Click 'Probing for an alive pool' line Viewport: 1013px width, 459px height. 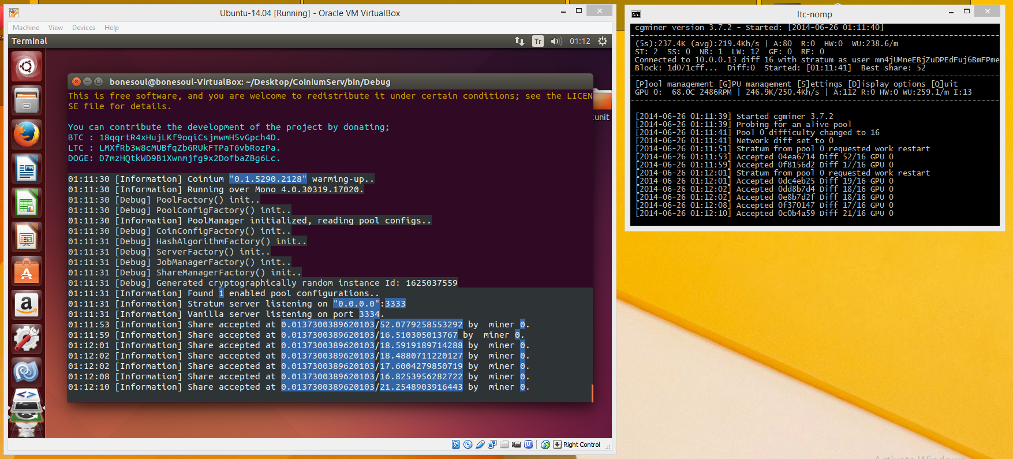pyautogui.click(x=743, y=124)
